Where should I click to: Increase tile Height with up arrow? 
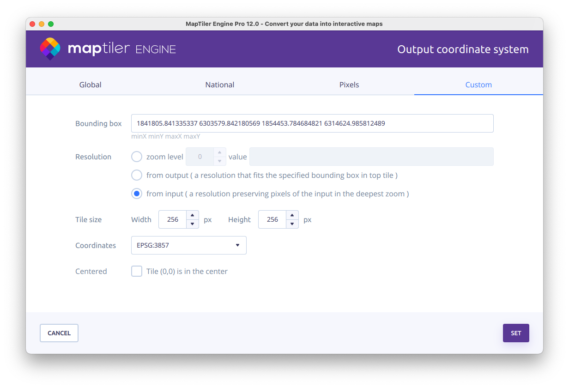[x=292, y=215]
